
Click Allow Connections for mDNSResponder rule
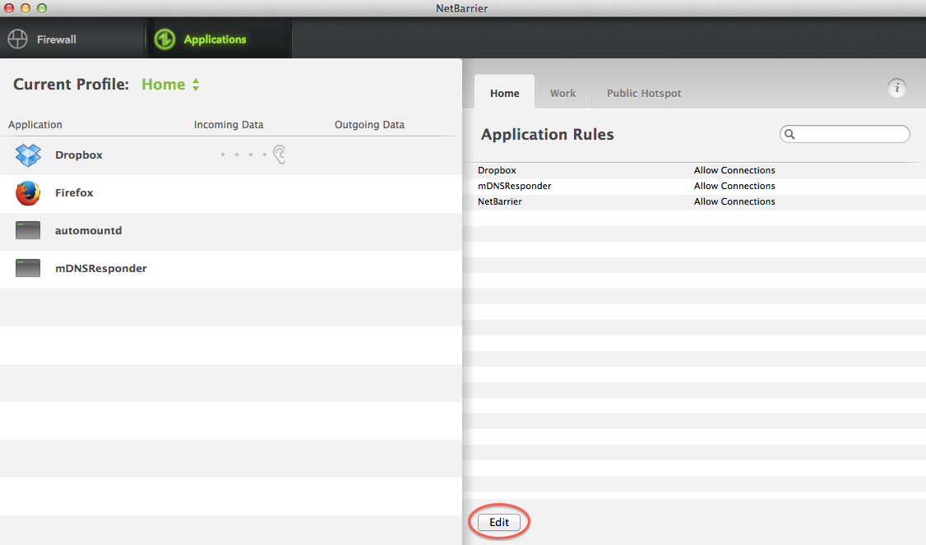[x=734, y=186]
